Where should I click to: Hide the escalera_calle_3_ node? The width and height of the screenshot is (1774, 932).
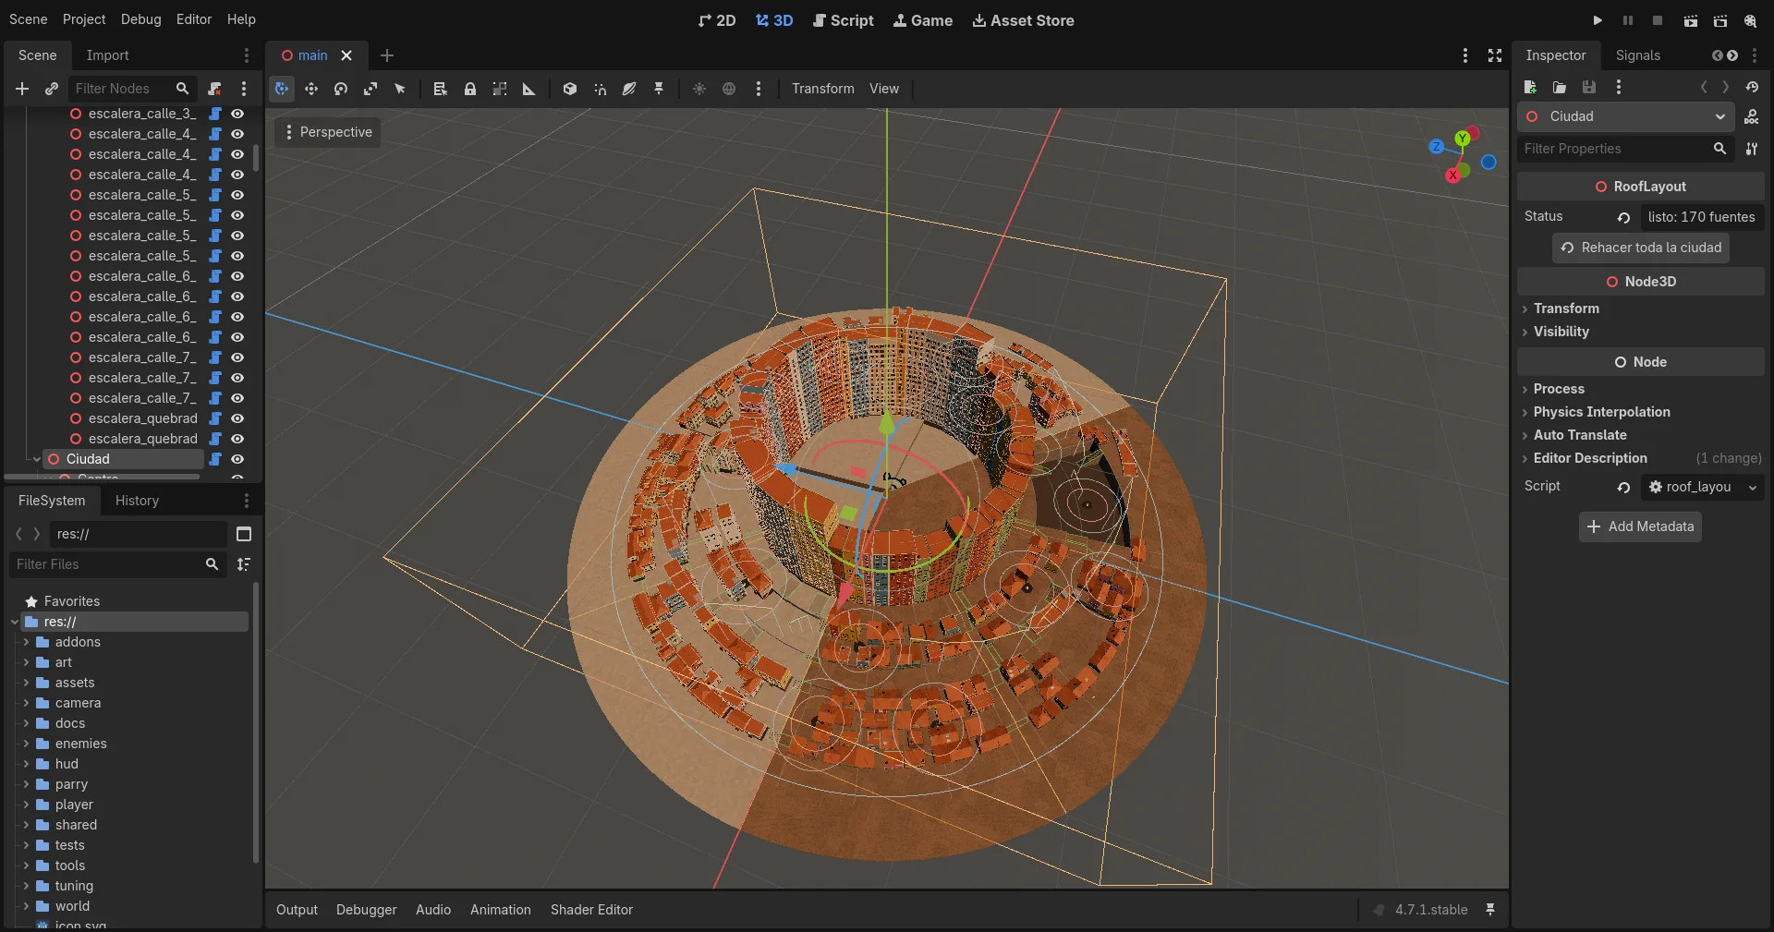(x=237, y=114)
